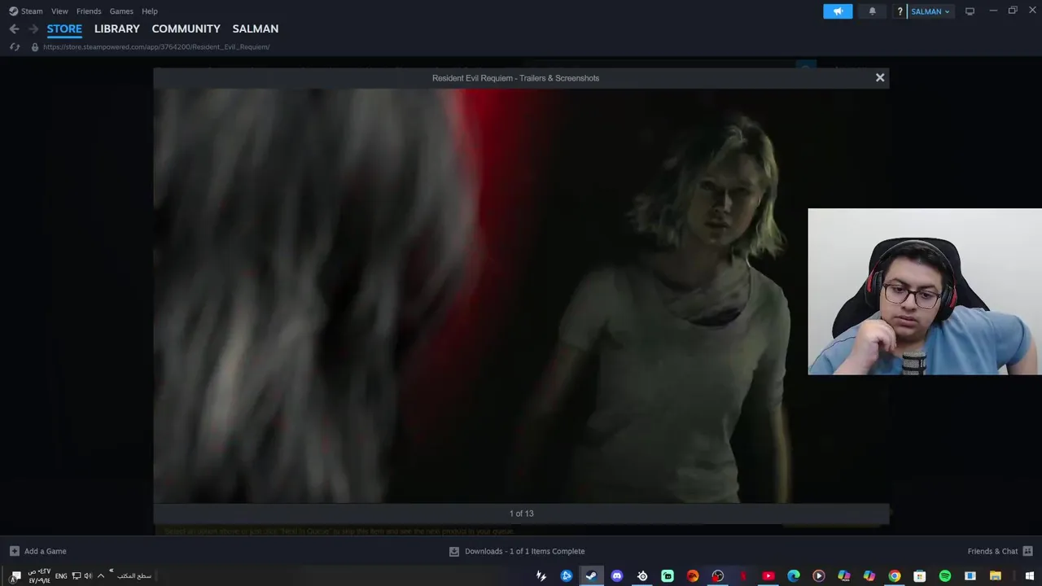The height and width of the screenshot is (586, 1042).
Task: Open Spotify from the taskbar
Action: [944, 576]
